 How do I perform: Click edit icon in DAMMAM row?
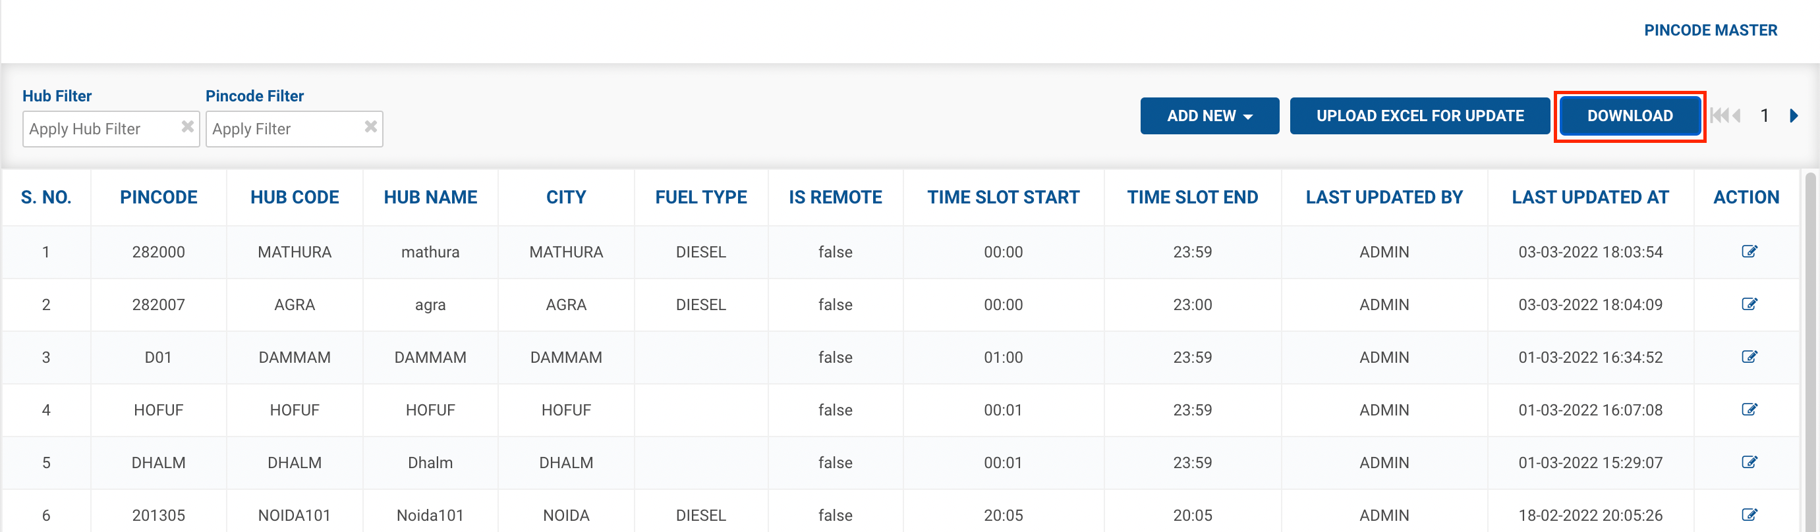point(1749,357)
